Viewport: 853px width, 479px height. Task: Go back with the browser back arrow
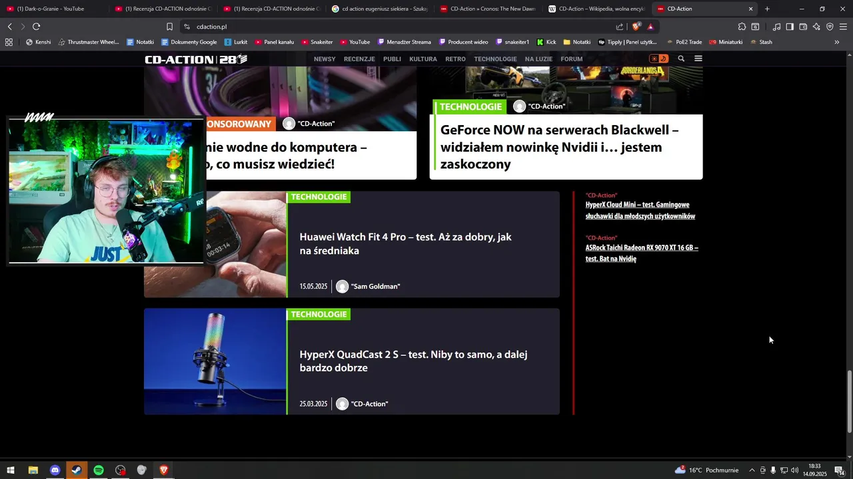tap(9, 27)
